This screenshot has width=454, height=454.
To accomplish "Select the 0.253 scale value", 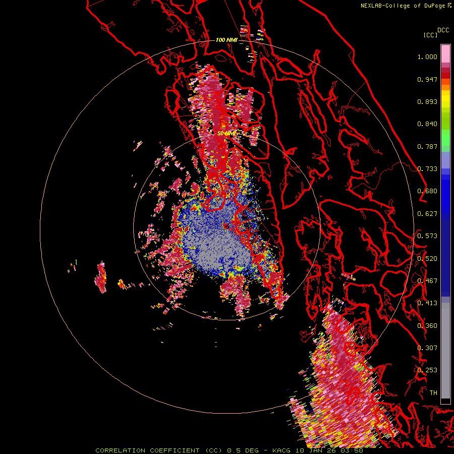I will coord(427,370).
